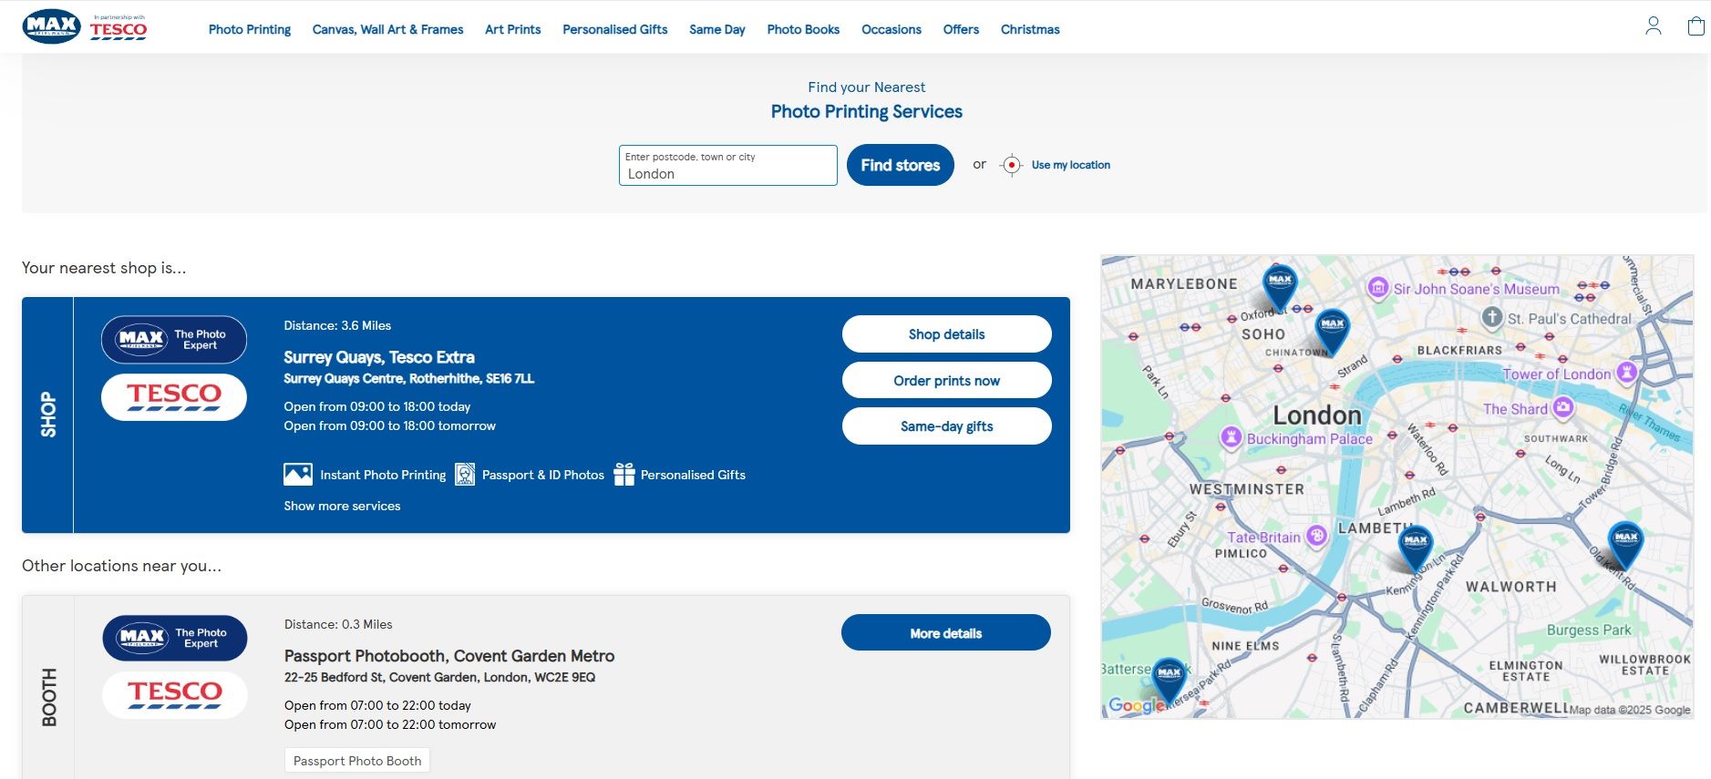The width and height of the screenshot is (1711, 779).
Task: Select map pin near Oxford Street
Action: point(1280,282)
